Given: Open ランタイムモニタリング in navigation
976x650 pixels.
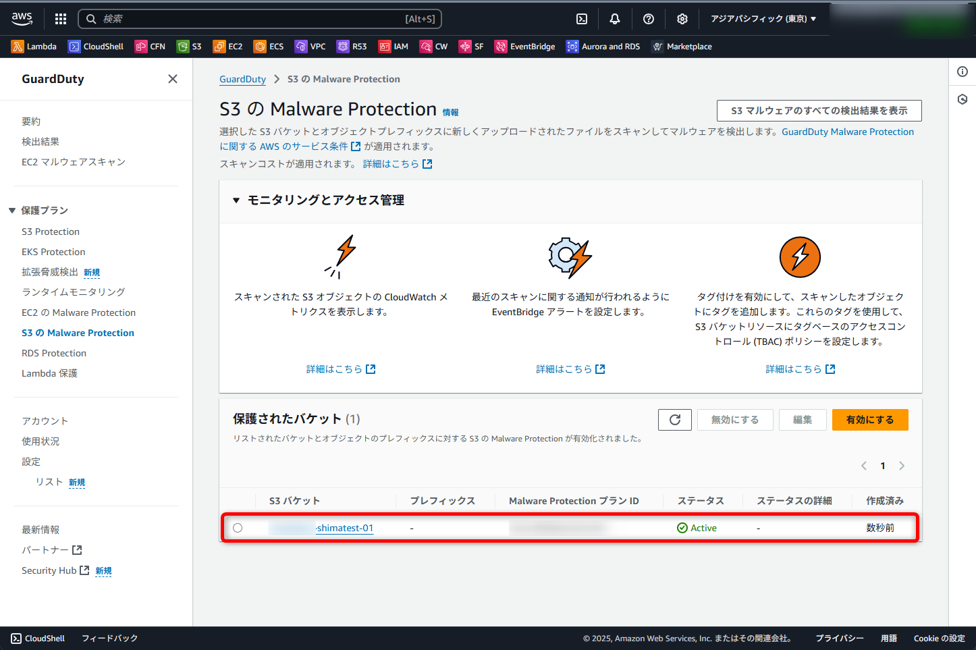Looking at the screenshot, I should click(x=74, y=292).
